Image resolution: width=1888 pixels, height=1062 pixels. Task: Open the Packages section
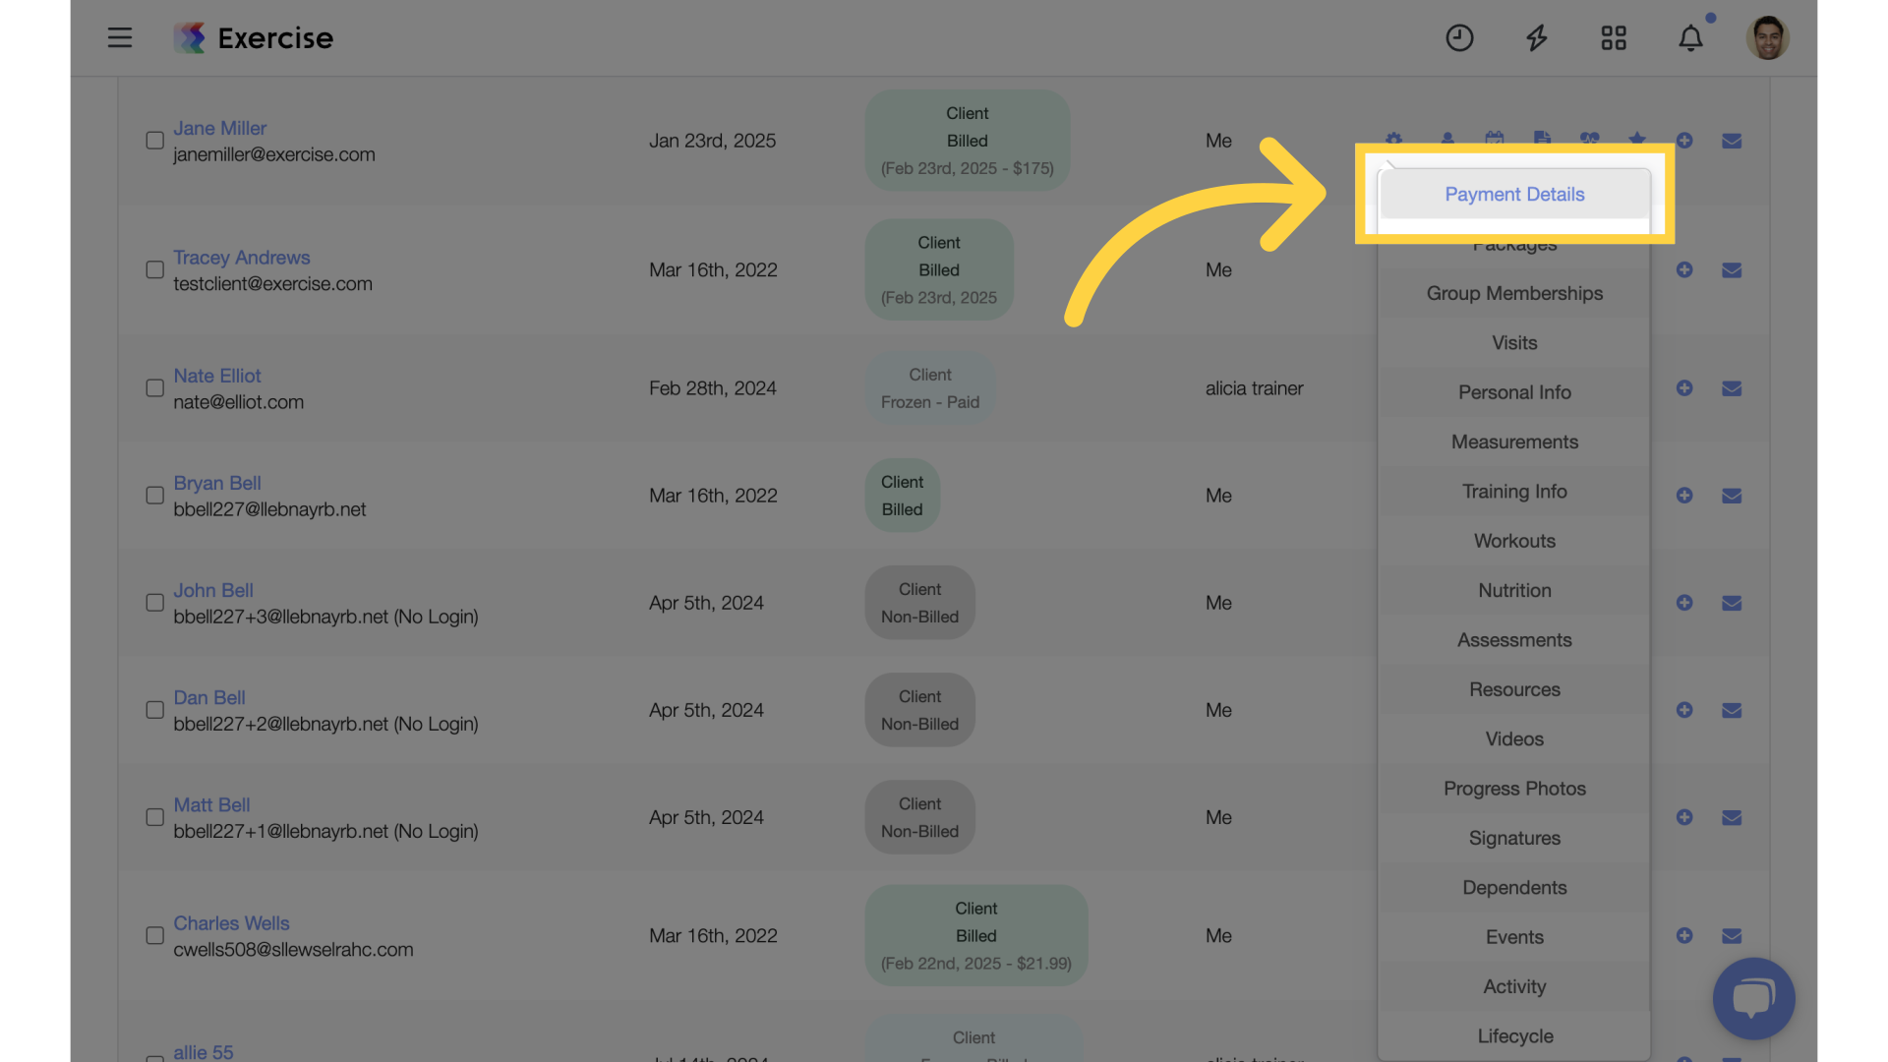(x=1514, y=244)
